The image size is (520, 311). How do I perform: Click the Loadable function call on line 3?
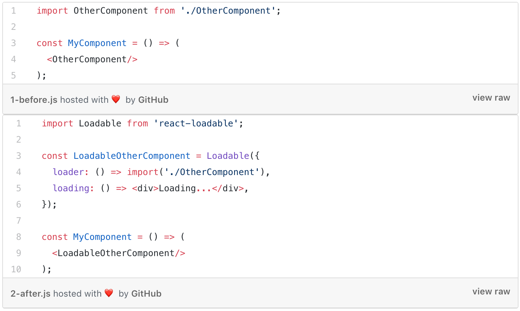(228, 156)
